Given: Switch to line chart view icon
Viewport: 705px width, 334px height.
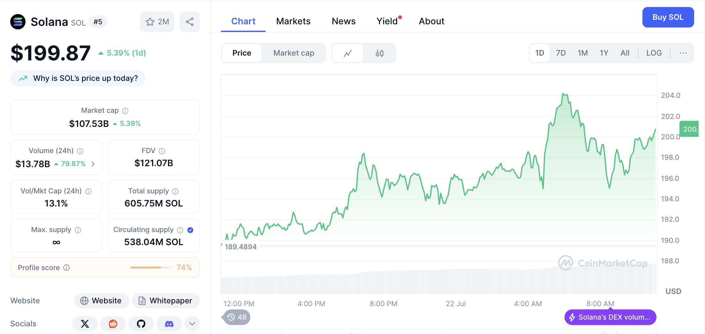Looking at the screenshot, I should pos(348,53).
